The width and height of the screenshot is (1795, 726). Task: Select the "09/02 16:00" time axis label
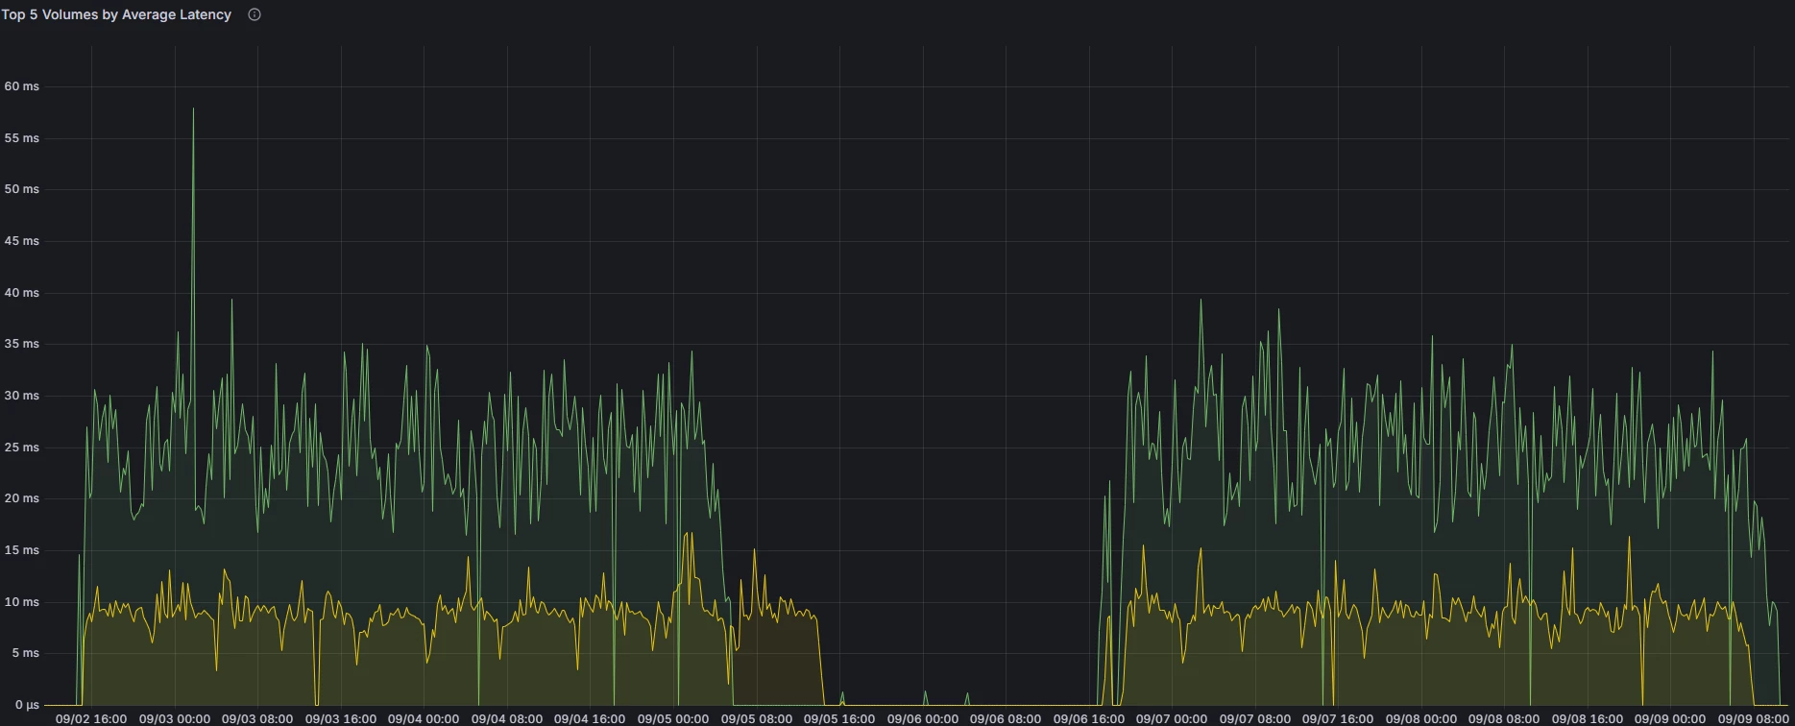[91, 718]
